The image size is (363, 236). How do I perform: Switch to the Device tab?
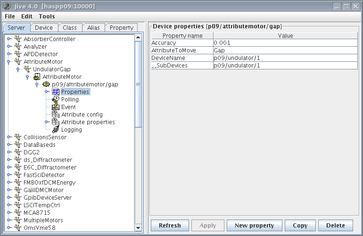(x=43, y=27)
